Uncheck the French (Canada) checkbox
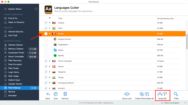188x105 pixels. [46, 61]
